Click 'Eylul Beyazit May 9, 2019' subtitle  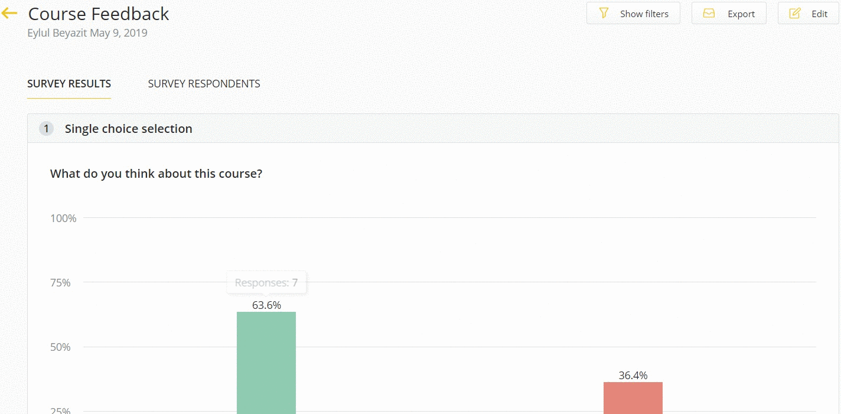tap(87, 33)
